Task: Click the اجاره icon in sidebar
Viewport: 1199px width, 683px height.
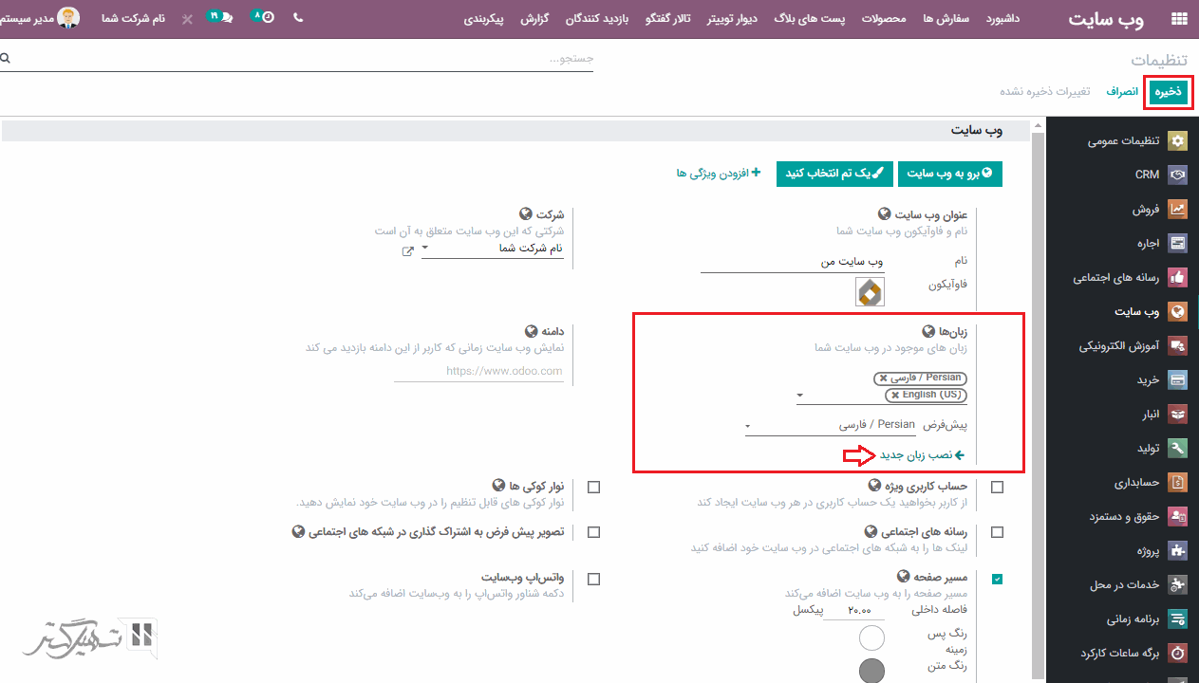Action: point(1178,244)
